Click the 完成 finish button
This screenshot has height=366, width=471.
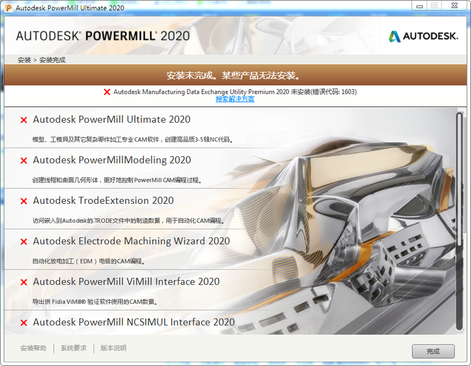click(433, 351)
